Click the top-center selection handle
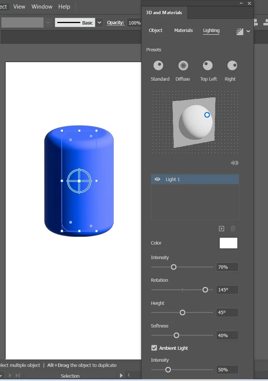 pyautogui.click(x=80, y=131)
